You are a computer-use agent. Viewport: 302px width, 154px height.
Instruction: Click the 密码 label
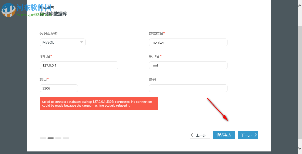click(152, 80)
